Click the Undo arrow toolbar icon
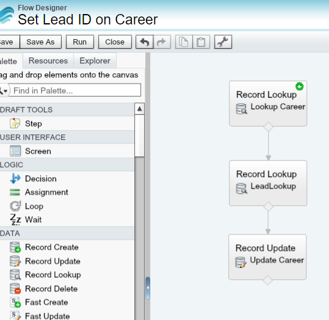The image size is (329, 320). pos(145,42)
